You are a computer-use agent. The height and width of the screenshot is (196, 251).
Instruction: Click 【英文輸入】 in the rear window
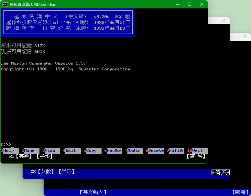pyautogui.click(x=93, y=192)
